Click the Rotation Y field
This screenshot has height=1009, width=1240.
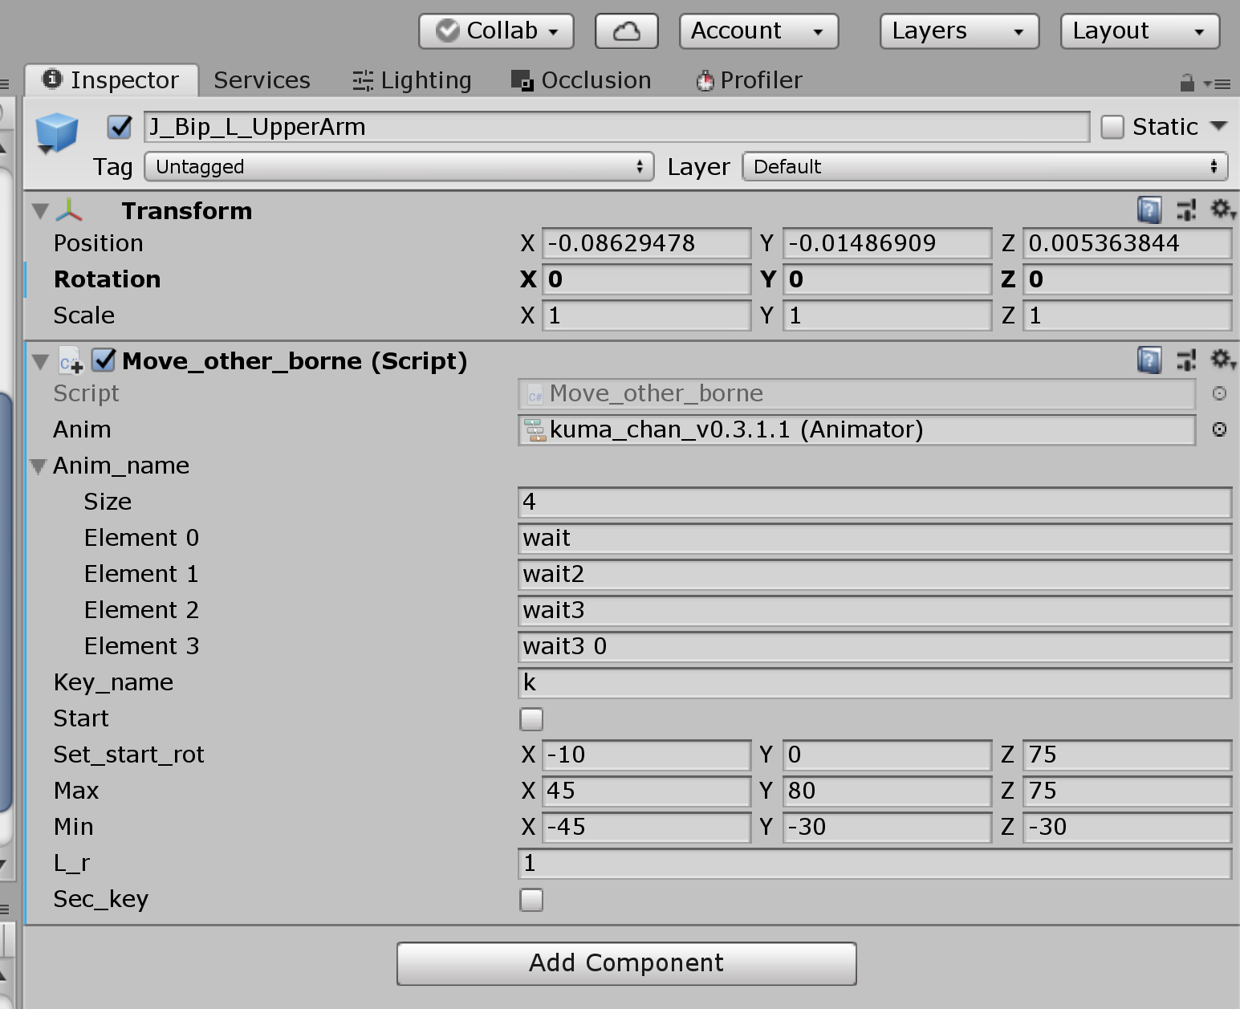[x=887, y=279]
